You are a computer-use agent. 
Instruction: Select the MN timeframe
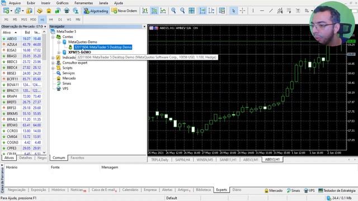coord(78,20)
